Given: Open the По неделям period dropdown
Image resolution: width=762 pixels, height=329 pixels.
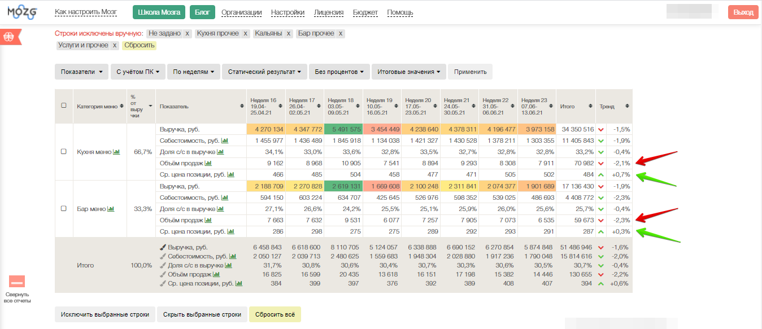Looking at the screenshot, I should [192, 72].
